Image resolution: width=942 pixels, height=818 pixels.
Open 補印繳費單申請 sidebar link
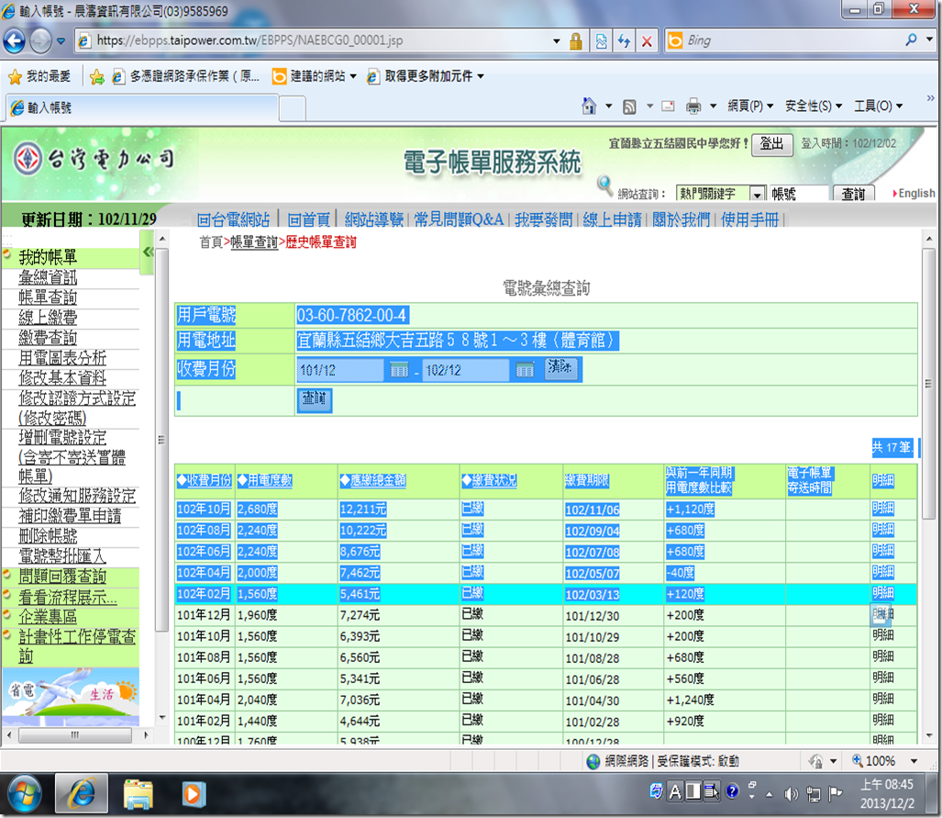tap(70, 515)
